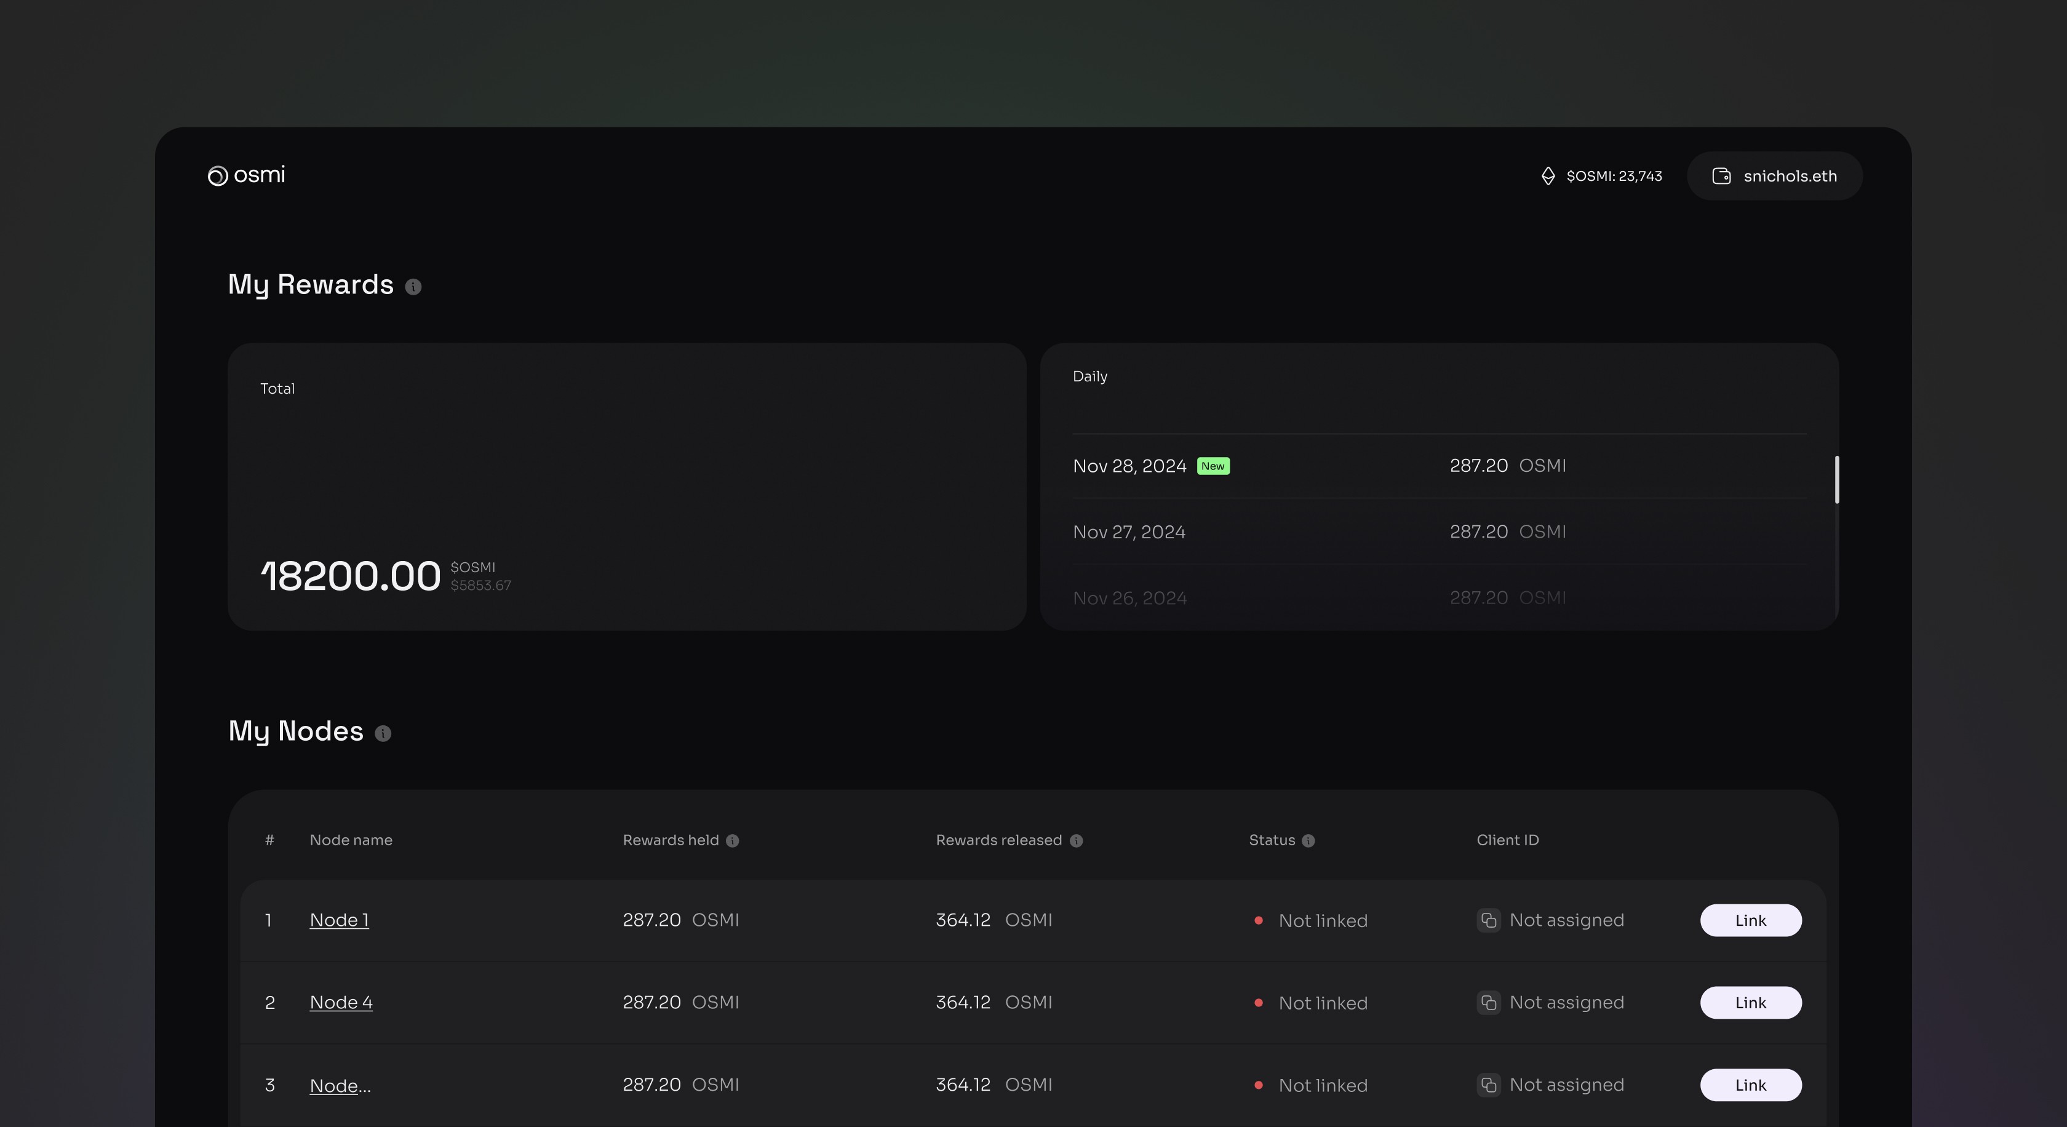The image size is (2067, 1127).
Task: Click the osmi logo icon
Action: 217,176
